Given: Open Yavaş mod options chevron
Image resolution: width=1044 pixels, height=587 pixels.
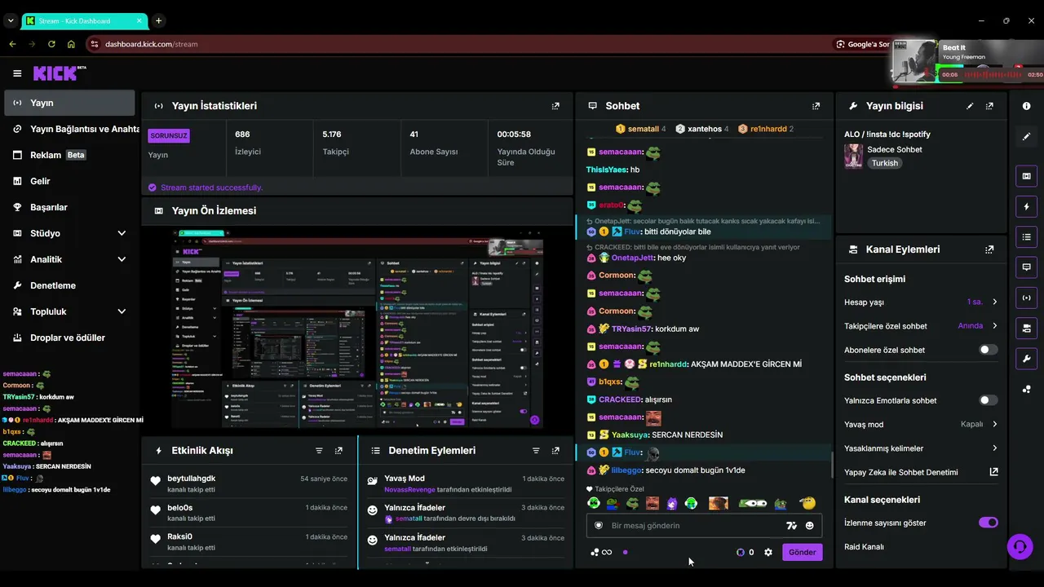Looking at the screenshot, I should click(x=995, y=424).
